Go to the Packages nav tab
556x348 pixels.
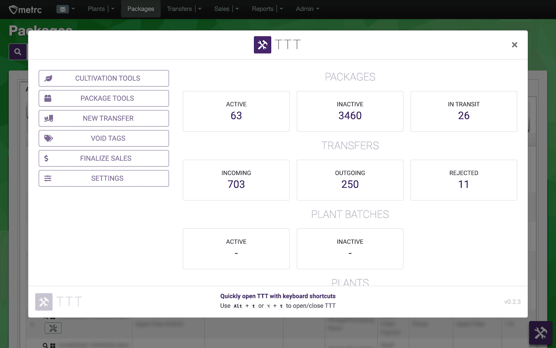141,9
